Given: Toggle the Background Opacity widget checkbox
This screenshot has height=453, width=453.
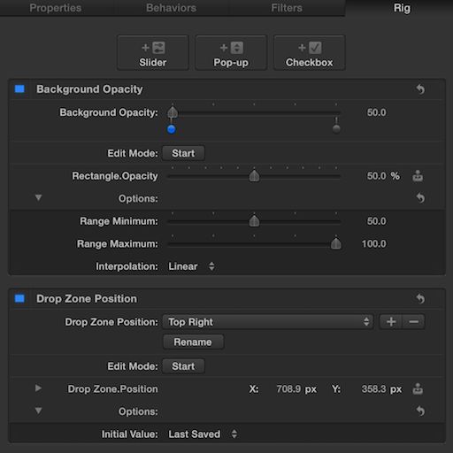Looking at the screenshot, I should (19, 88).
